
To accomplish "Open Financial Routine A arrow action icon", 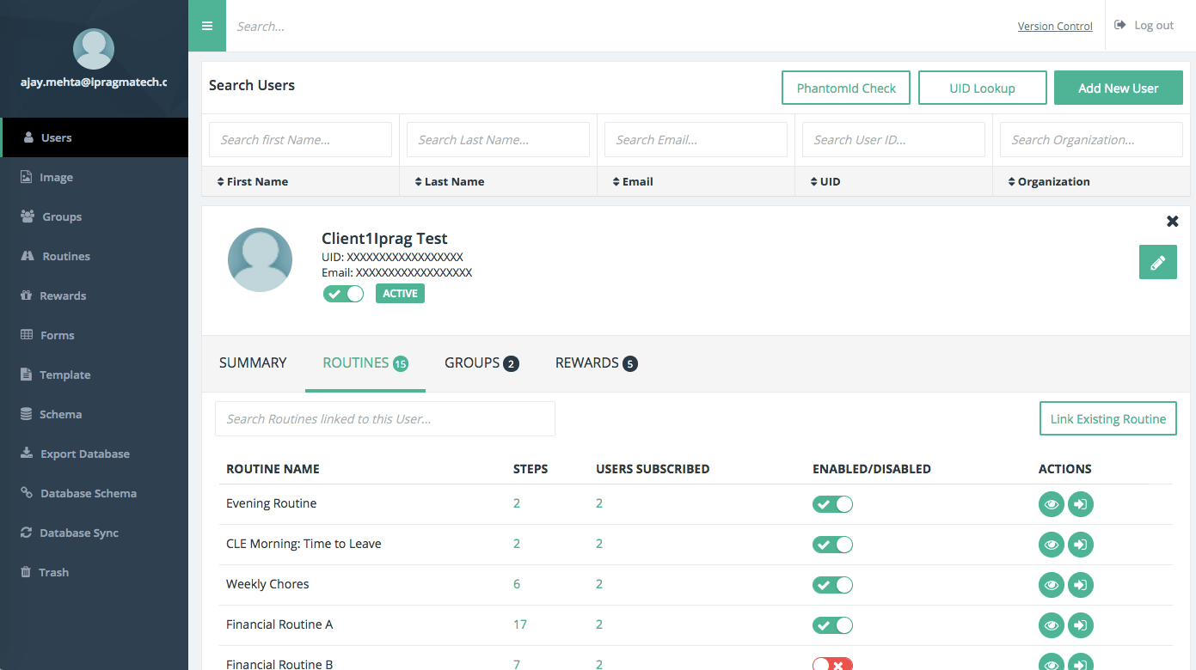I will tap(1081, 625).
